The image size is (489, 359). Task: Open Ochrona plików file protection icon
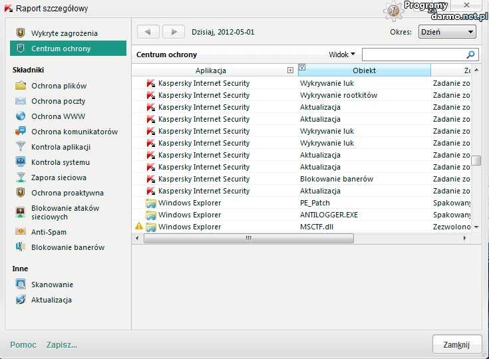(20, 86)
